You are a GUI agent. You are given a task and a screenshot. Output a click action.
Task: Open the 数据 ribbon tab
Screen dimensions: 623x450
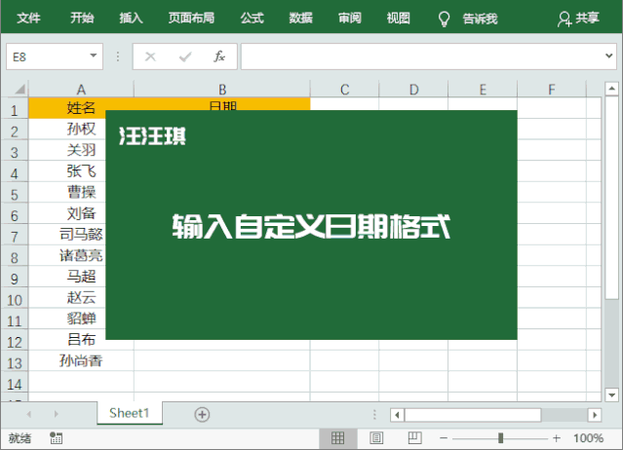click(x=300, y=18)
